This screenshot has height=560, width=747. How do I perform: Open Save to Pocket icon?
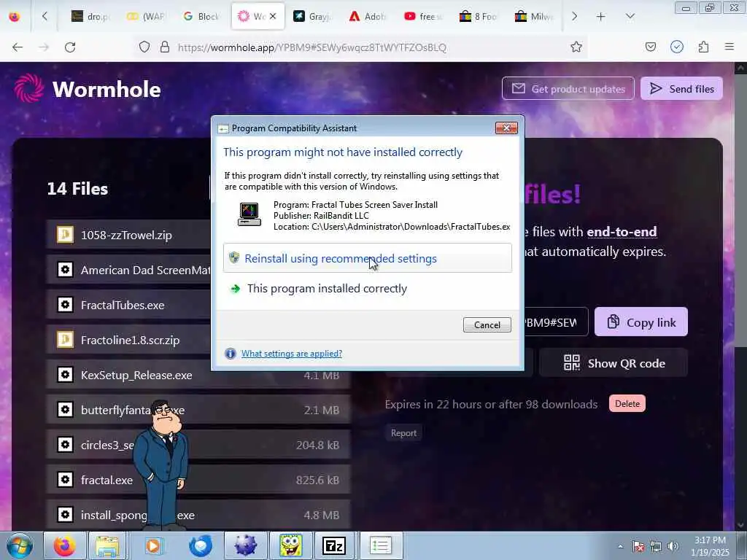[651, 47]
